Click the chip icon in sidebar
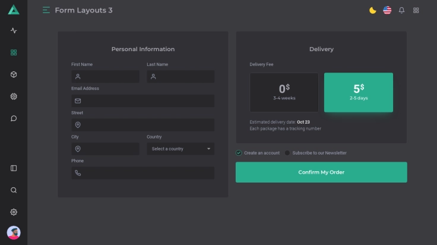The width and height of the screenshot is (437, 245). (14, 96)
